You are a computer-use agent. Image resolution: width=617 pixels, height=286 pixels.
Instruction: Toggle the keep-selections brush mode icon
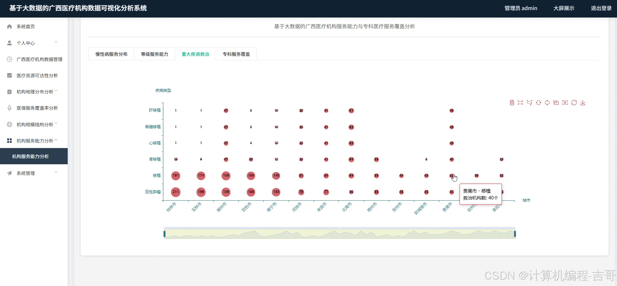pos(556,103)
